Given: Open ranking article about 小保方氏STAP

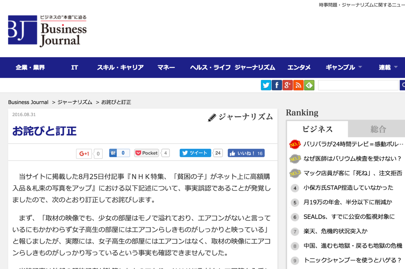Looking at the screenshot, I should coord(348,188).
